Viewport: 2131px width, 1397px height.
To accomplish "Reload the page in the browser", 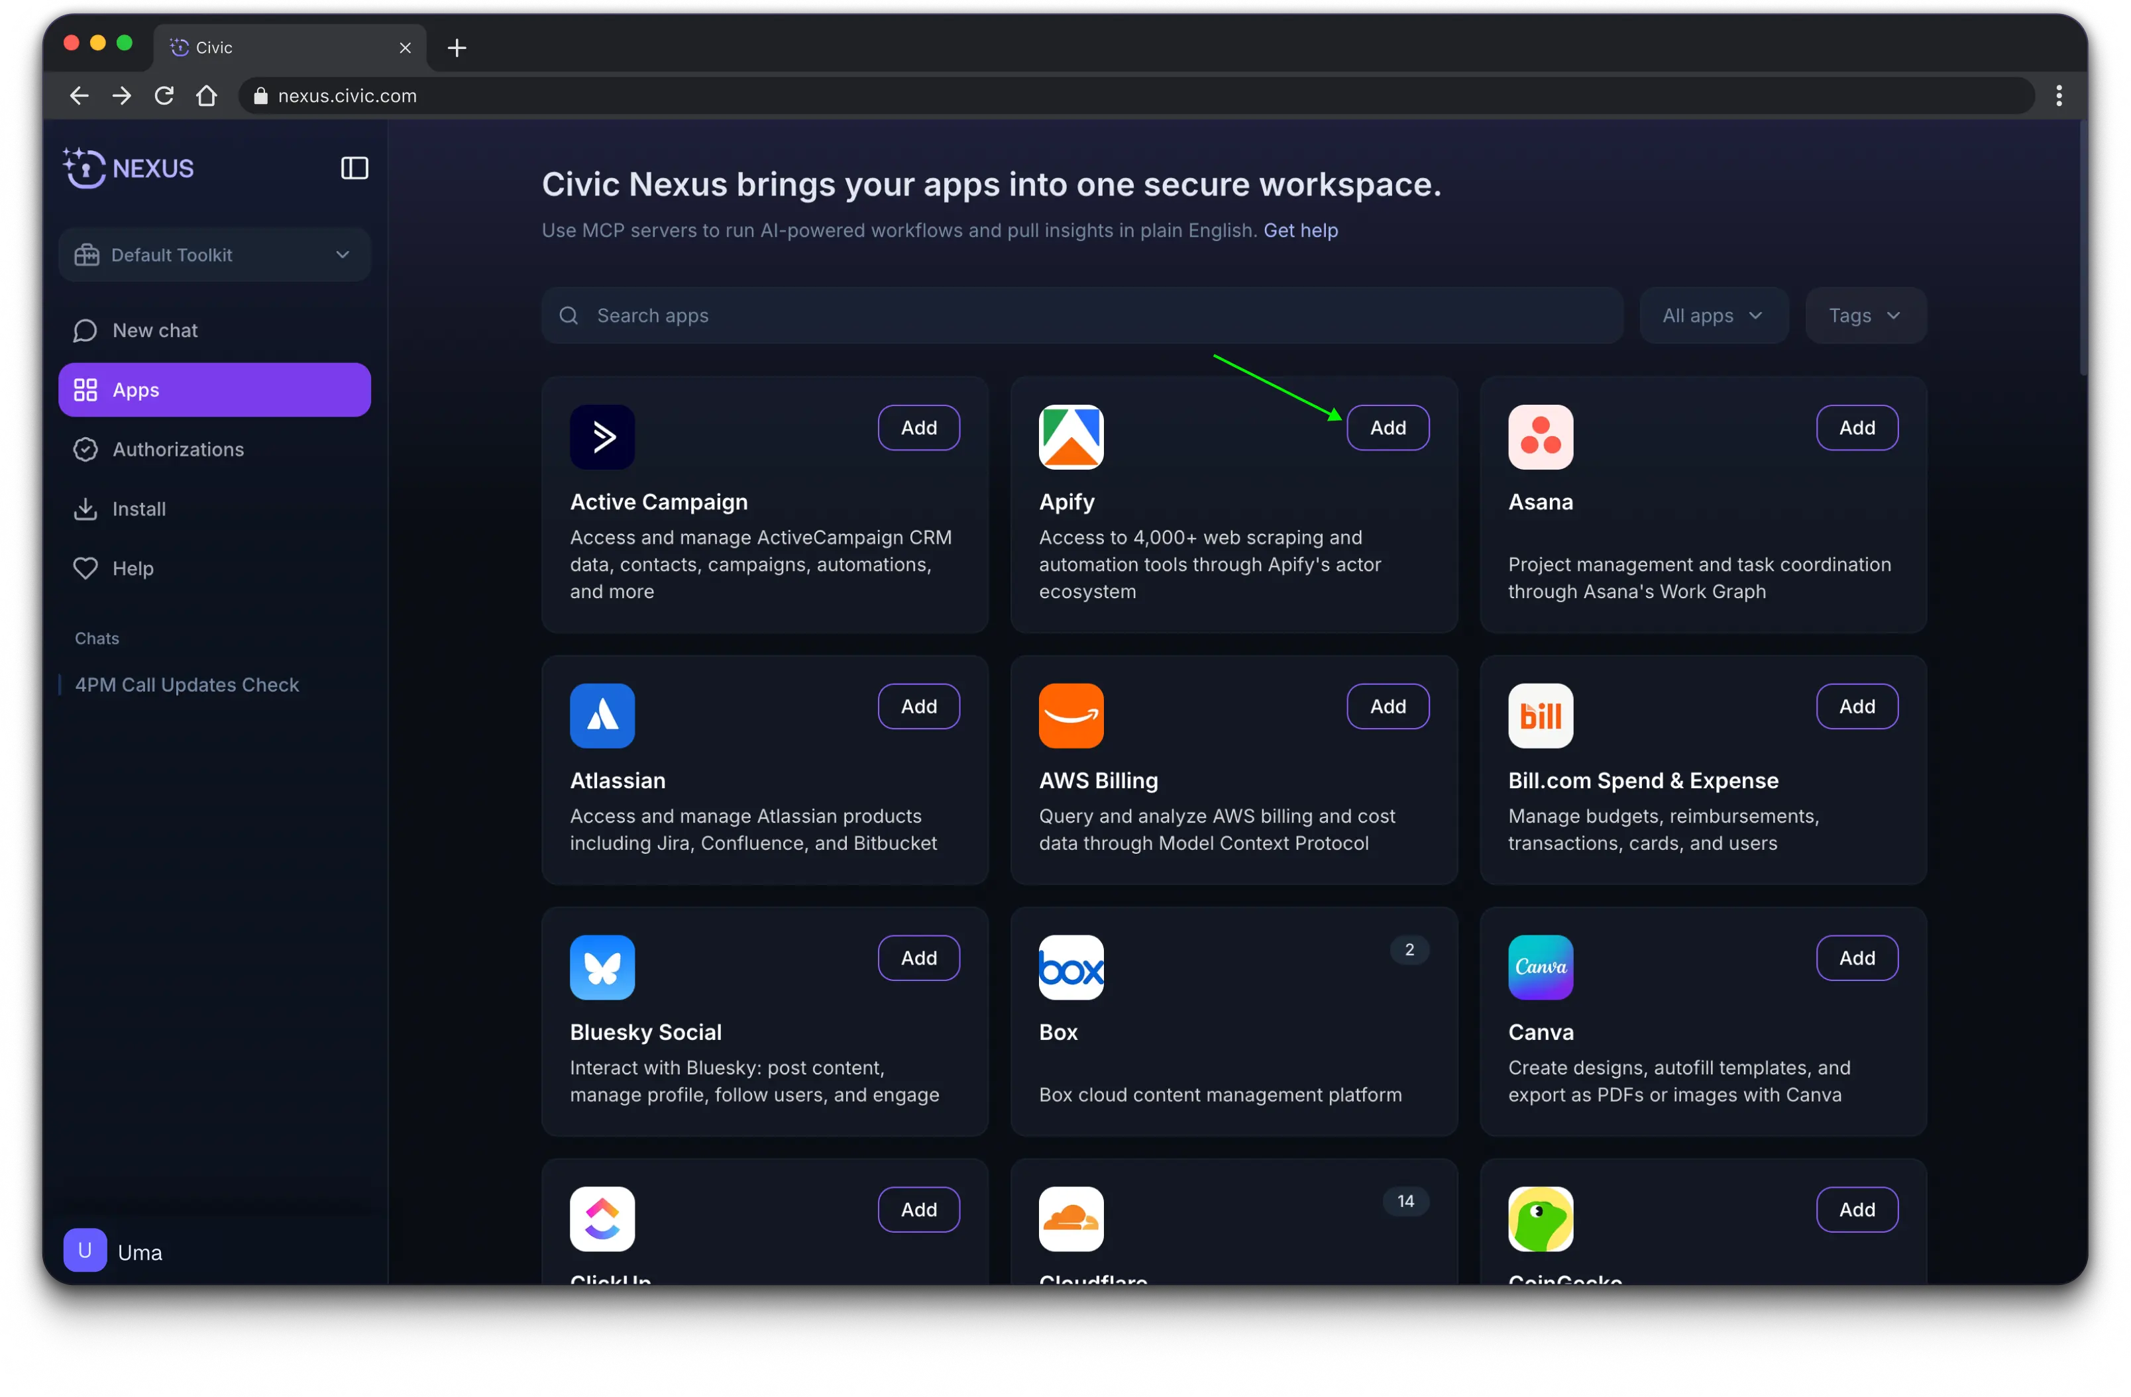I will pos(164,96).
